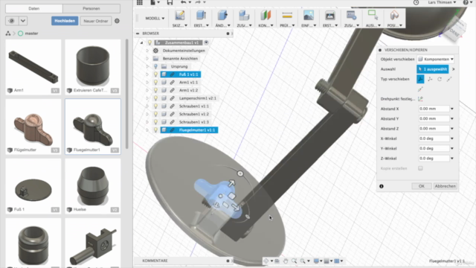The image size is (476, 268).
Task: Open the File document menu
Action: (155, 2)
